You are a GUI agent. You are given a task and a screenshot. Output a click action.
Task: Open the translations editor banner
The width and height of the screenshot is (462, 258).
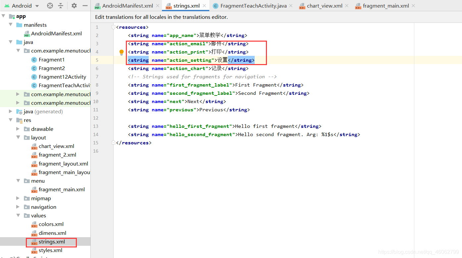tap(161, 17)
